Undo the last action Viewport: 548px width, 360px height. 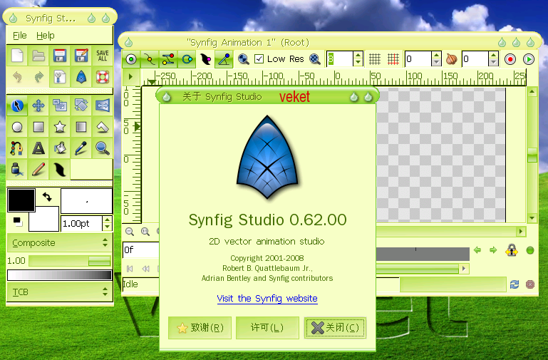tap(17, 77)
